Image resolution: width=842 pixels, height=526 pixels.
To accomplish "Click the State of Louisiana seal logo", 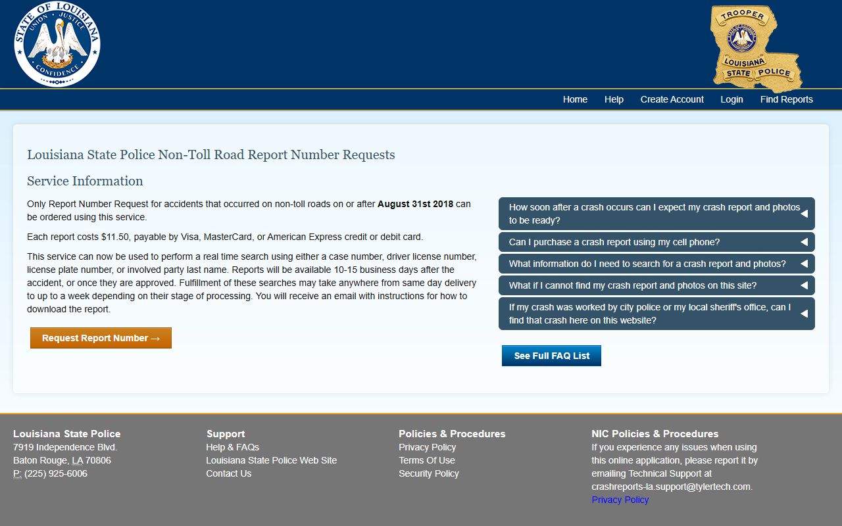I will [57, 44].
